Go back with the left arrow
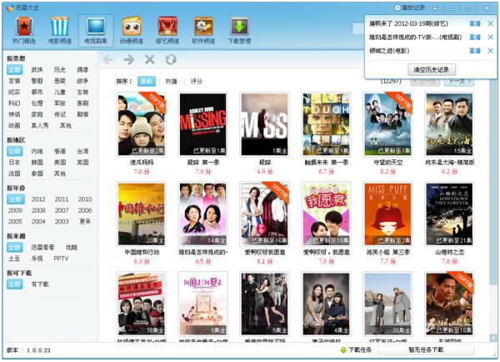 [108, 59]
